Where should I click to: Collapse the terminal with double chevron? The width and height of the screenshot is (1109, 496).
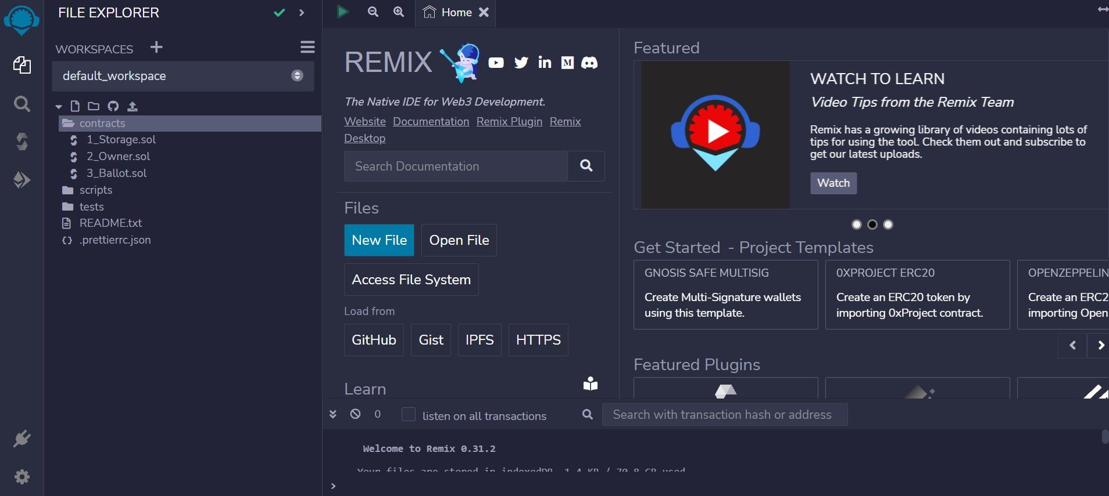click(x=333, y=414)
